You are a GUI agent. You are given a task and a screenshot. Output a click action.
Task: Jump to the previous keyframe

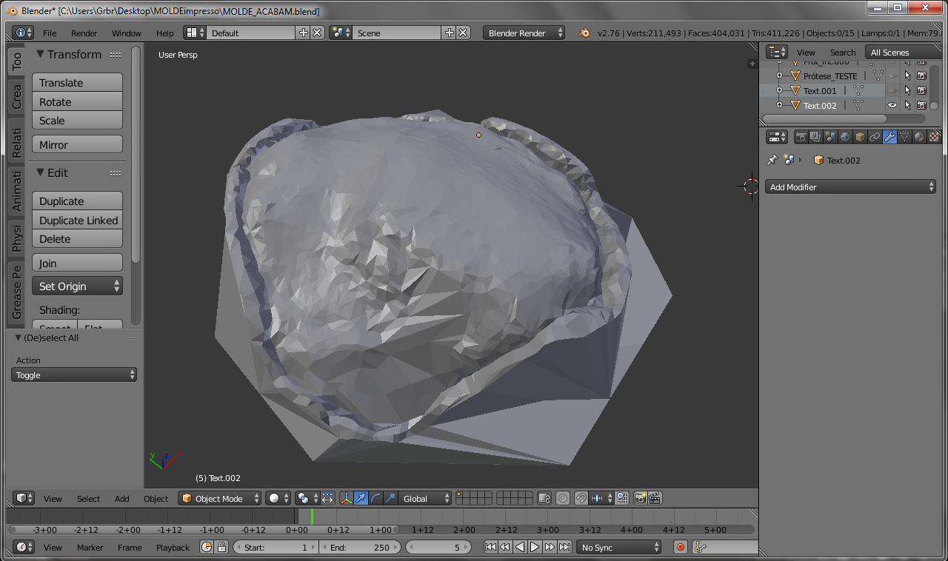pyautogui.click(x=505, y=547)
